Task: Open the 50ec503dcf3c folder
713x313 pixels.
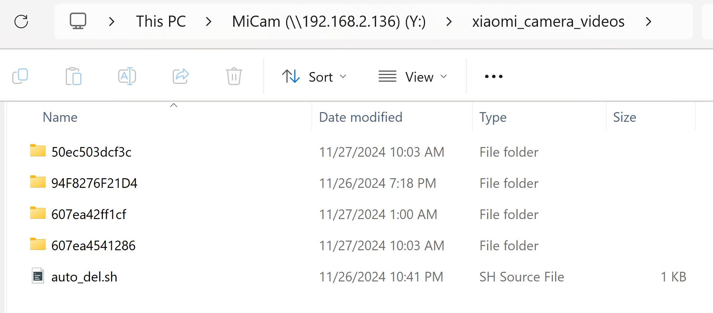Action: (x=91, y=151)
